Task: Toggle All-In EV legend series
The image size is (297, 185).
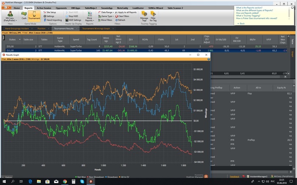Action: point(124,177)
